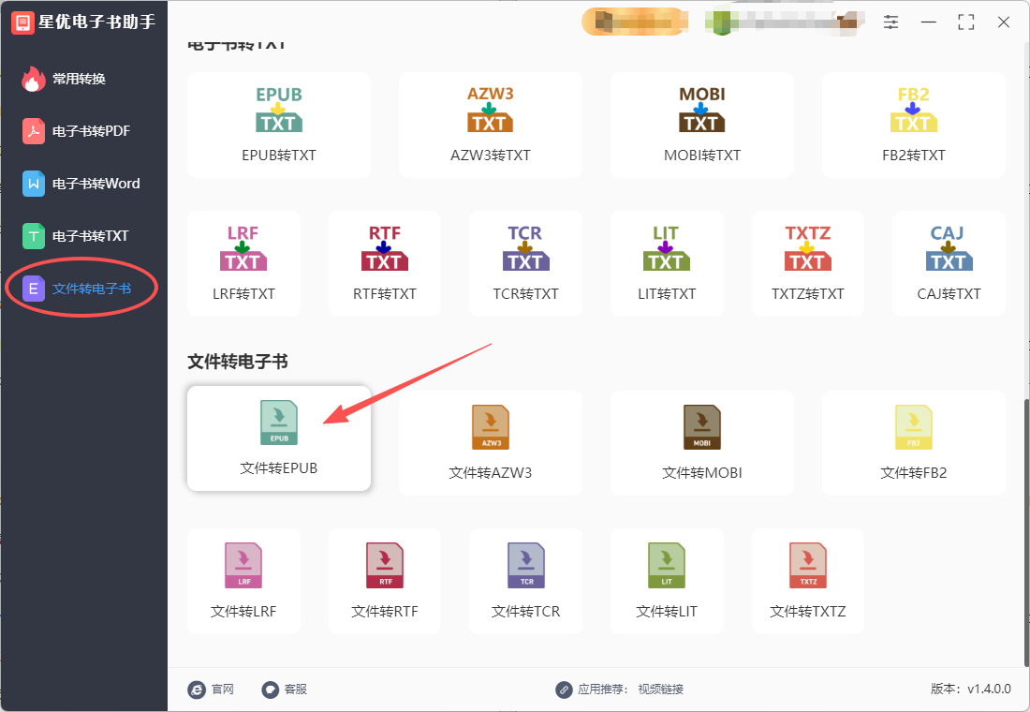
Task: Open the AZW3转TXT converter
Action: pos(490,125)
